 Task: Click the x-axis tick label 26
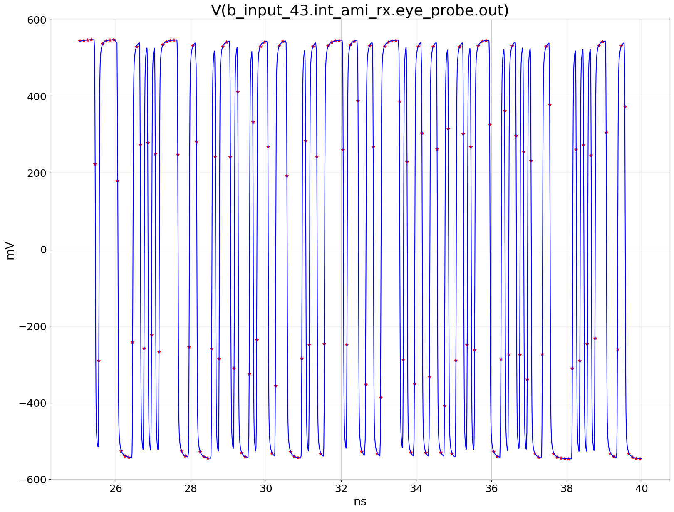pyautogui.click(x=116, y=489)
